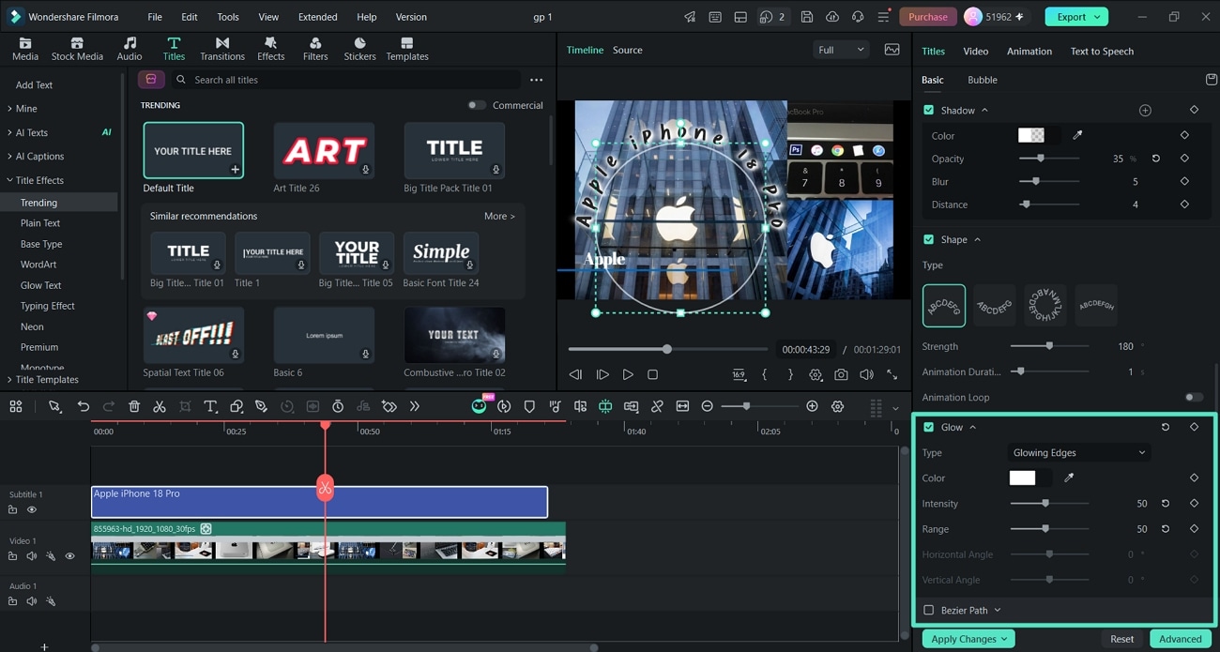Viewport: 1220px width, 652px height.
Task: Split clip with the scissors tool
Action: 160,406
